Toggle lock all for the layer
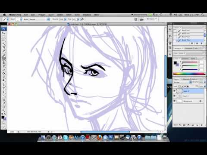This screenshot has height=155, width=207. point(188,87)
